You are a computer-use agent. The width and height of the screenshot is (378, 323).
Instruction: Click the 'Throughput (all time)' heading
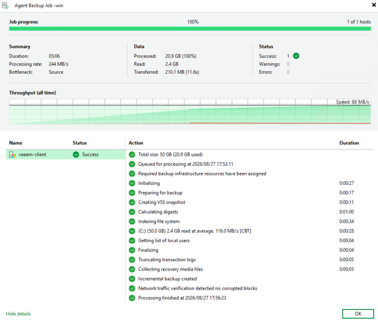tap(33, 93)
